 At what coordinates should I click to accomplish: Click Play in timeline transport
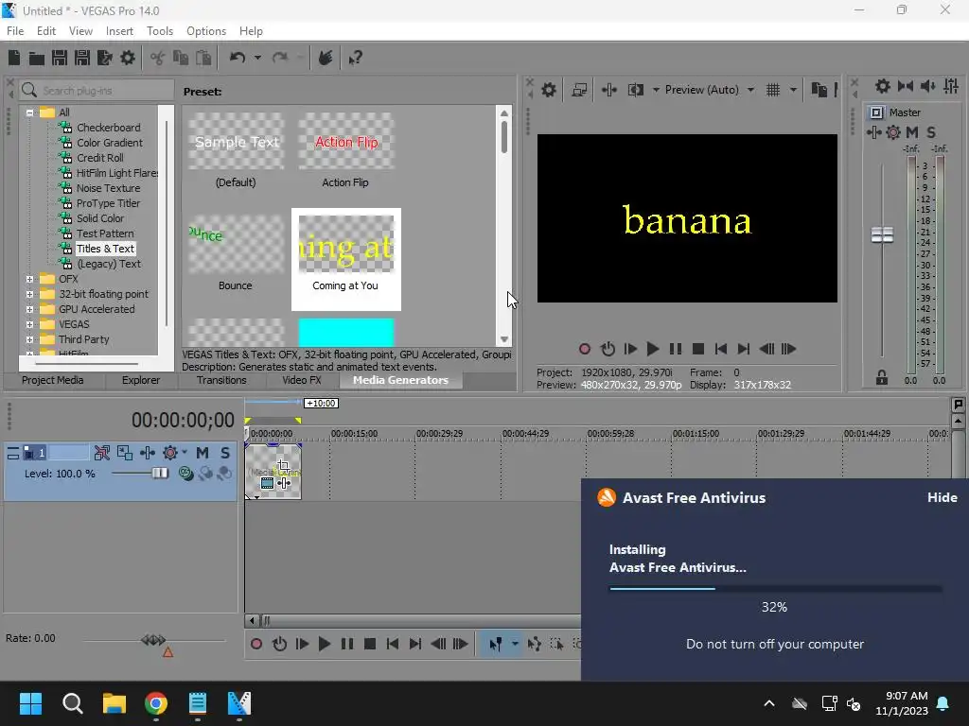[325, 644]
